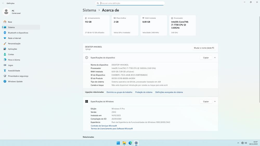This screenshot has width=260, height=146.
Task: Open the Placa Gráfica 2 GB card
Action: coord(125,25)
